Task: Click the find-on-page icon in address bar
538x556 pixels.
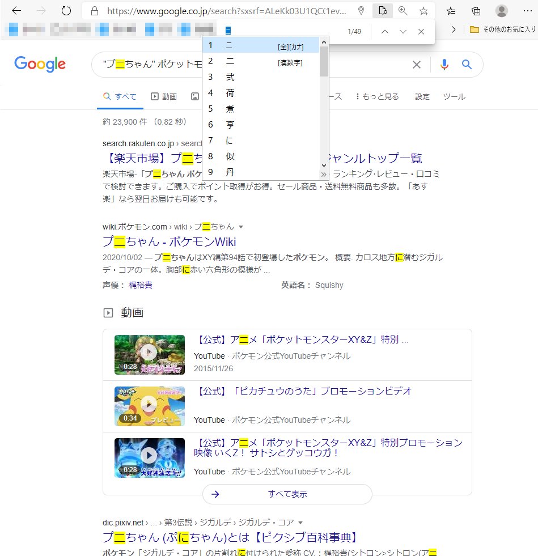Action: click(383, 11)
